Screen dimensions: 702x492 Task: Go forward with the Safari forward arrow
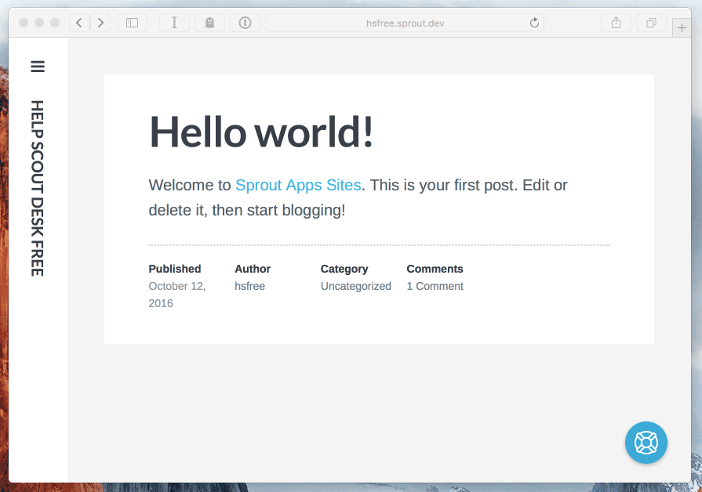(100, 23)
